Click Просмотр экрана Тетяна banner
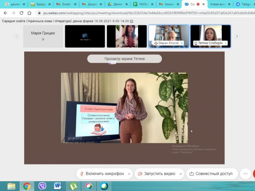The height and width of the screenshot is (191, 255). click(124, 59)
